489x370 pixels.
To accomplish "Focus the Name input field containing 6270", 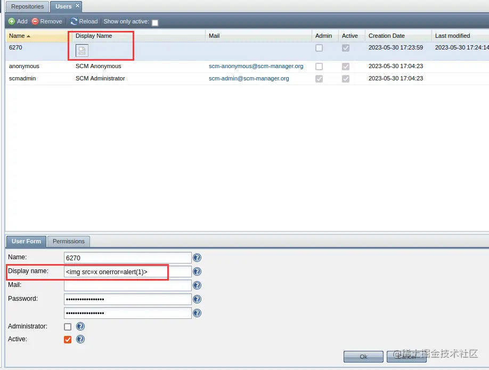I will coord(127,258).
